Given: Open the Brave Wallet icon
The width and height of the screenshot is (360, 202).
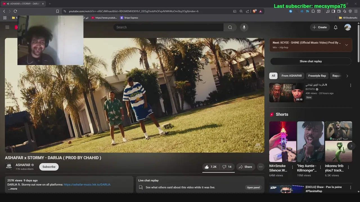Looking at the screenshot, I should [339, 11].
